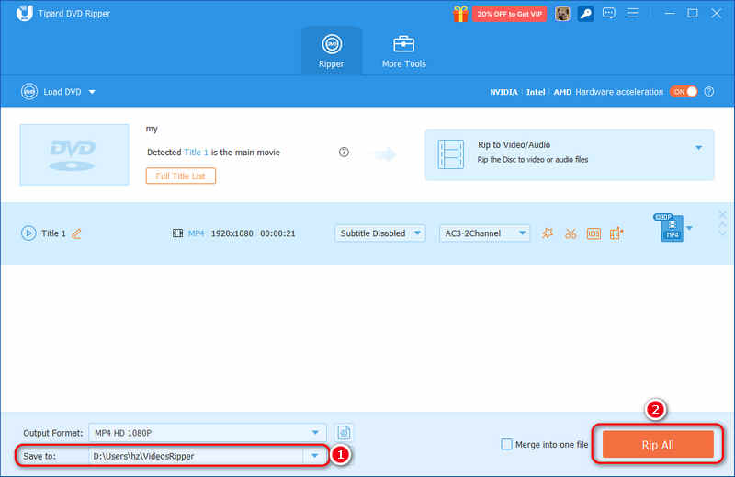Play the Title 1 preview
Viewport: 735px width, 477px height.
(x=28, y=233)
